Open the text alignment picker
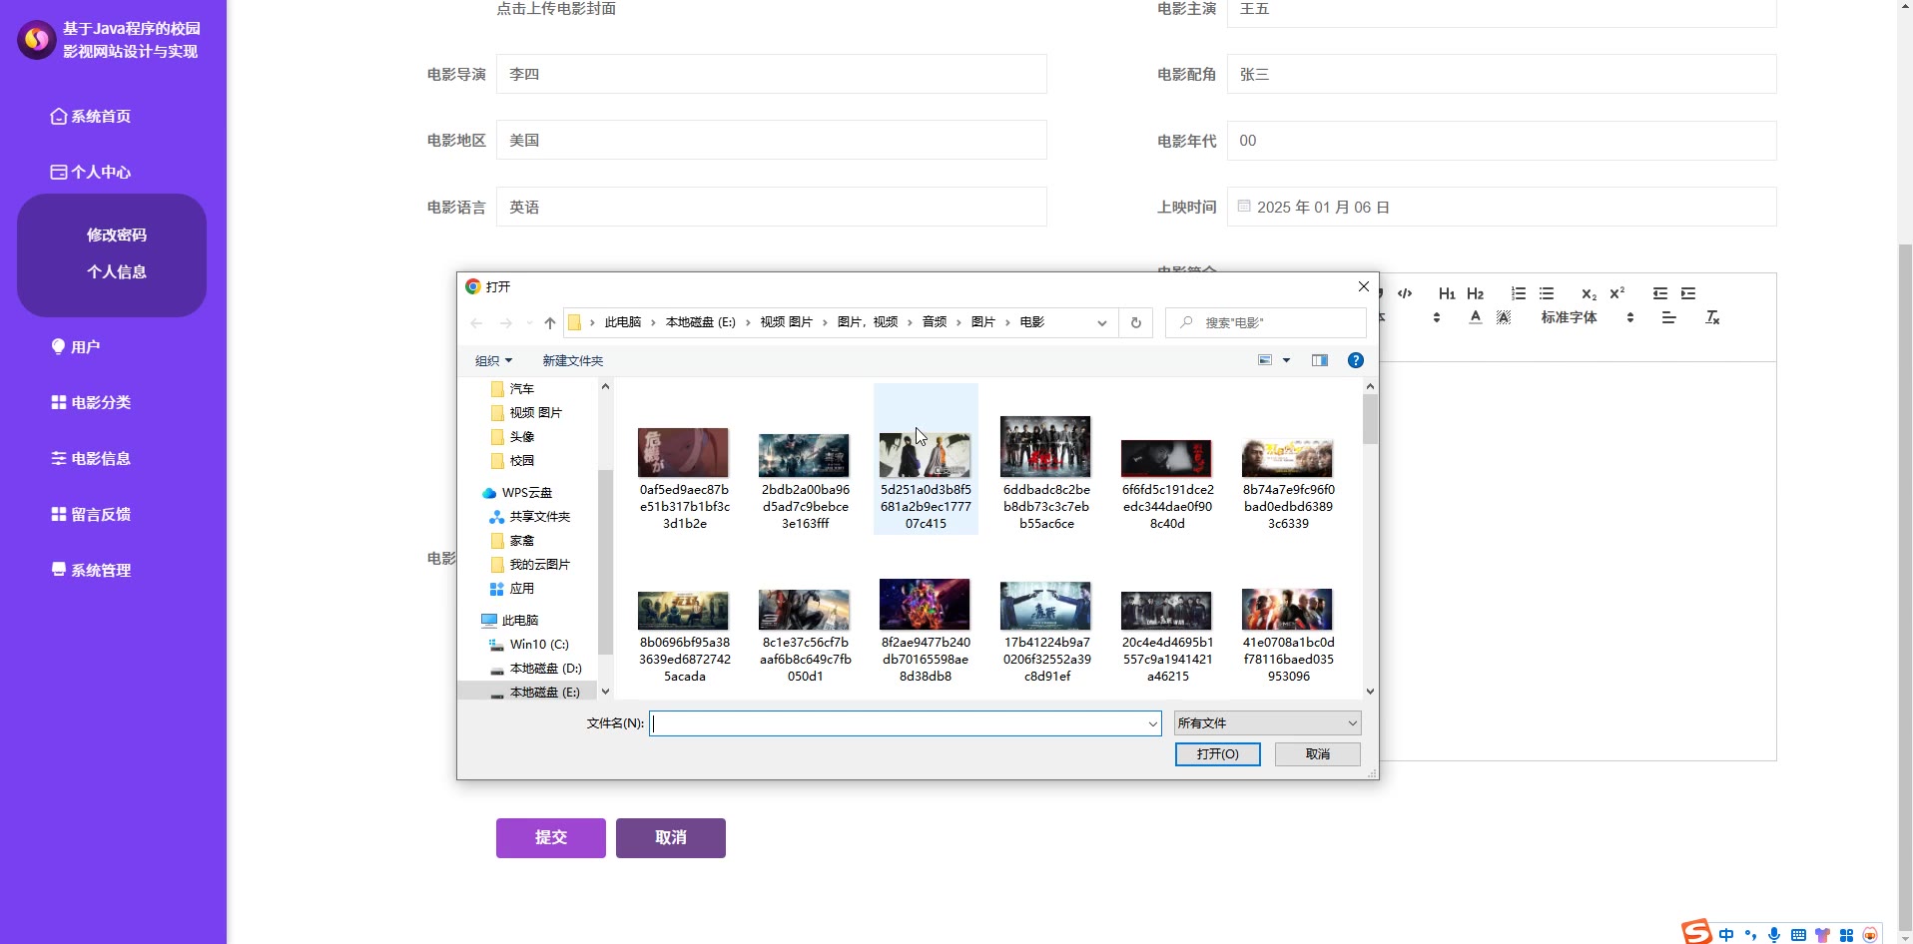The height and width of the screenshot is (944, 1913). tap(1668, 317)
